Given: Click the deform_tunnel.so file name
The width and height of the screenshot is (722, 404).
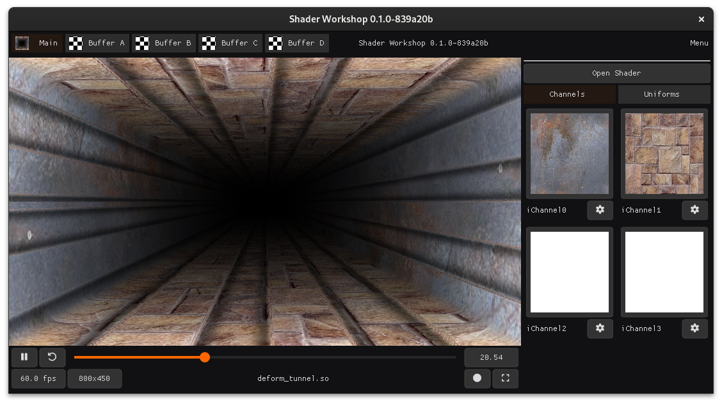Looking at the screenshot, I should point(293,378).
